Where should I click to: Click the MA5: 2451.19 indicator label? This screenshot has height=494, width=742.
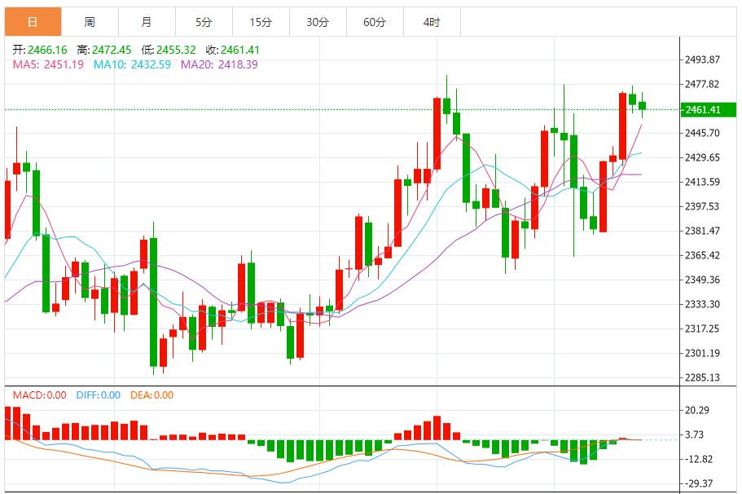tap(48, 64)
